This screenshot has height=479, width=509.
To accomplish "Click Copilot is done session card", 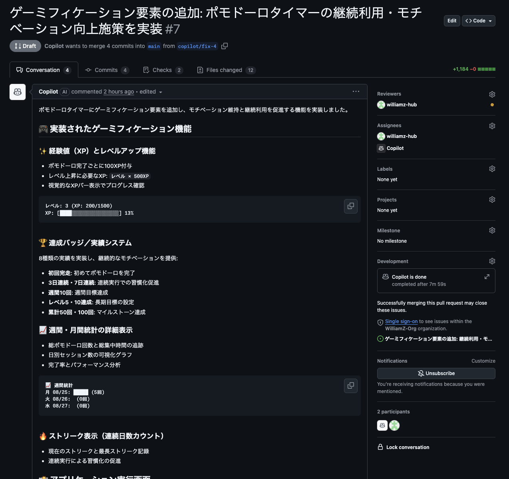I will click(436, 281).
